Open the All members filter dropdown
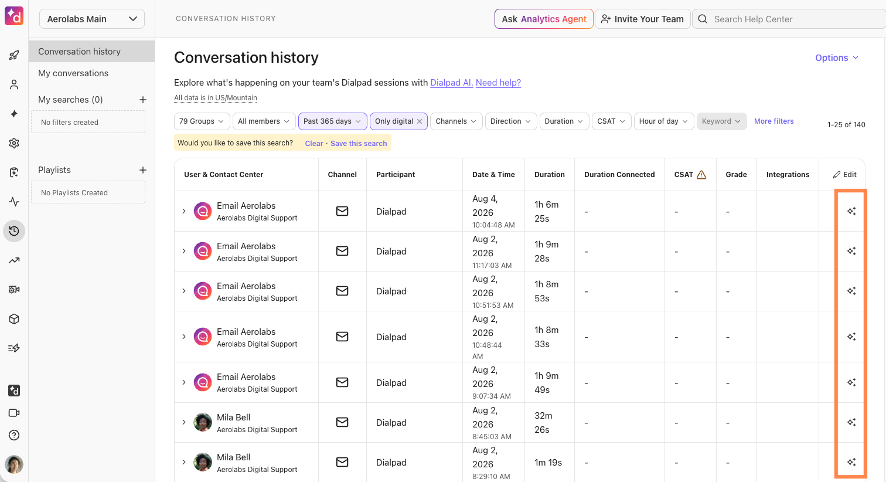The height and width of the screenshot is (482, 886). pos(264,121)
